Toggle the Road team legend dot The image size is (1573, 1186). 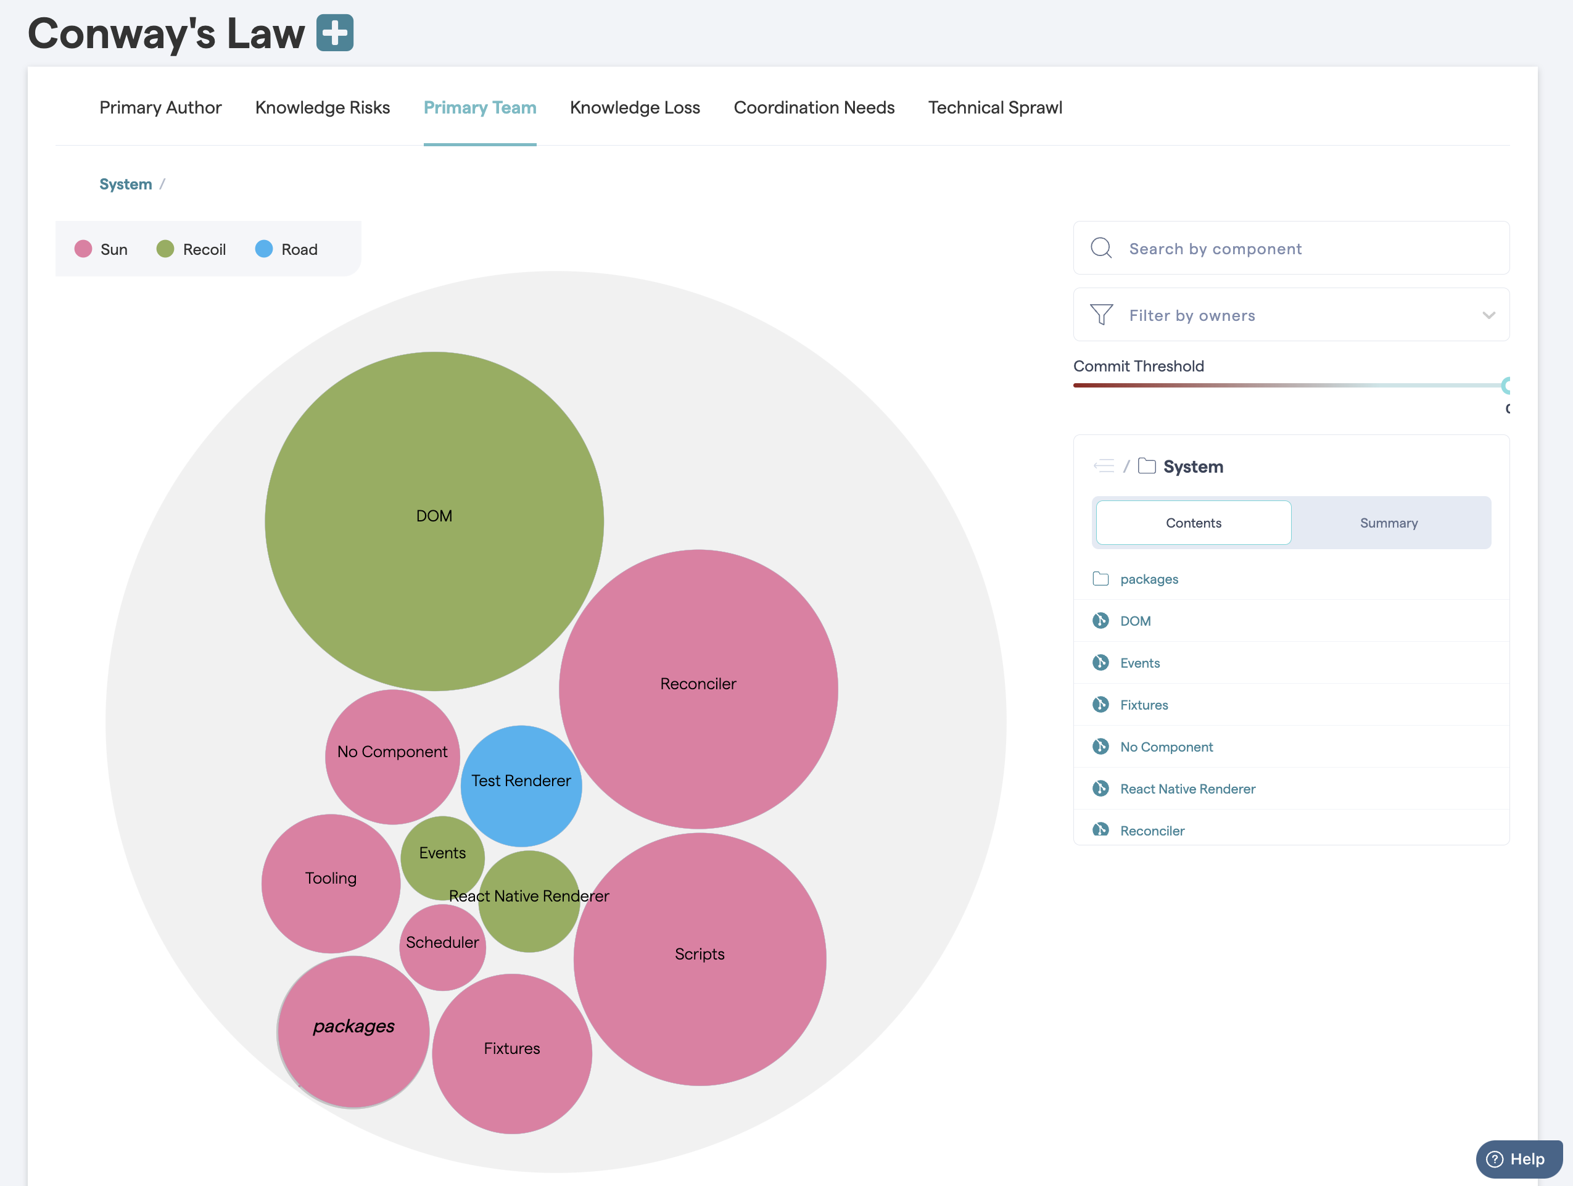[x=264, y=249]
